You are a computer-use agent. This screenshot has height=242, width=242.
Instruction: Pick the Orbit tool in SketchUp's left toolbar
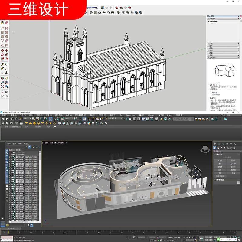2,78
